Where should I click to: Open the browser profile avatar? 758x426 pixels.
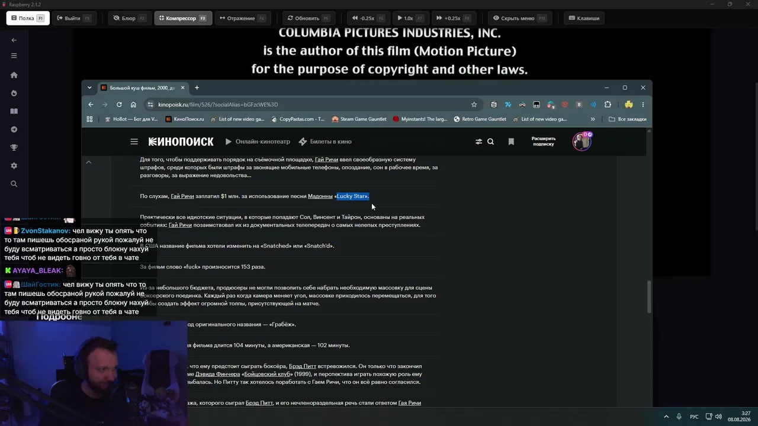(x=629, y=105)
